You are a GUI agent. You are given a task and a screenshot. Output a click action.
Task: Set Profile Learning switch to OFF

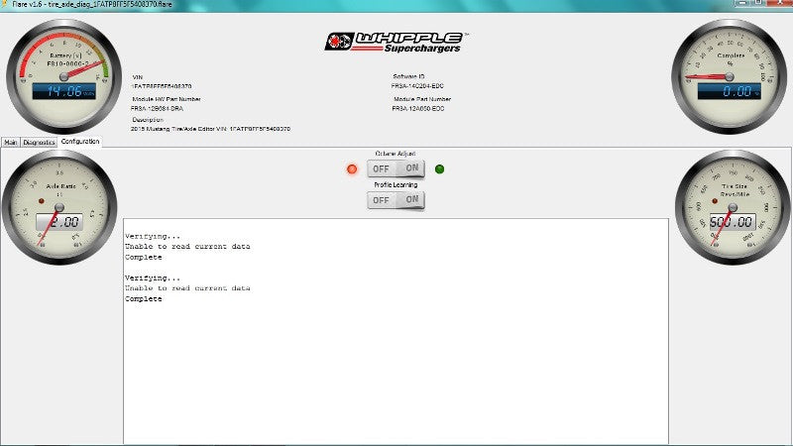coord(381,200)
